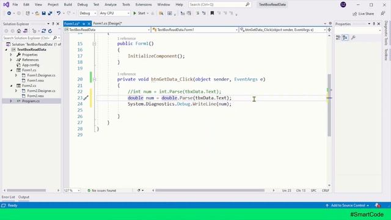Select App.config in Solution Explorer
The width and height of the screenshot is (391, 220).
click(x=31, y=65)
